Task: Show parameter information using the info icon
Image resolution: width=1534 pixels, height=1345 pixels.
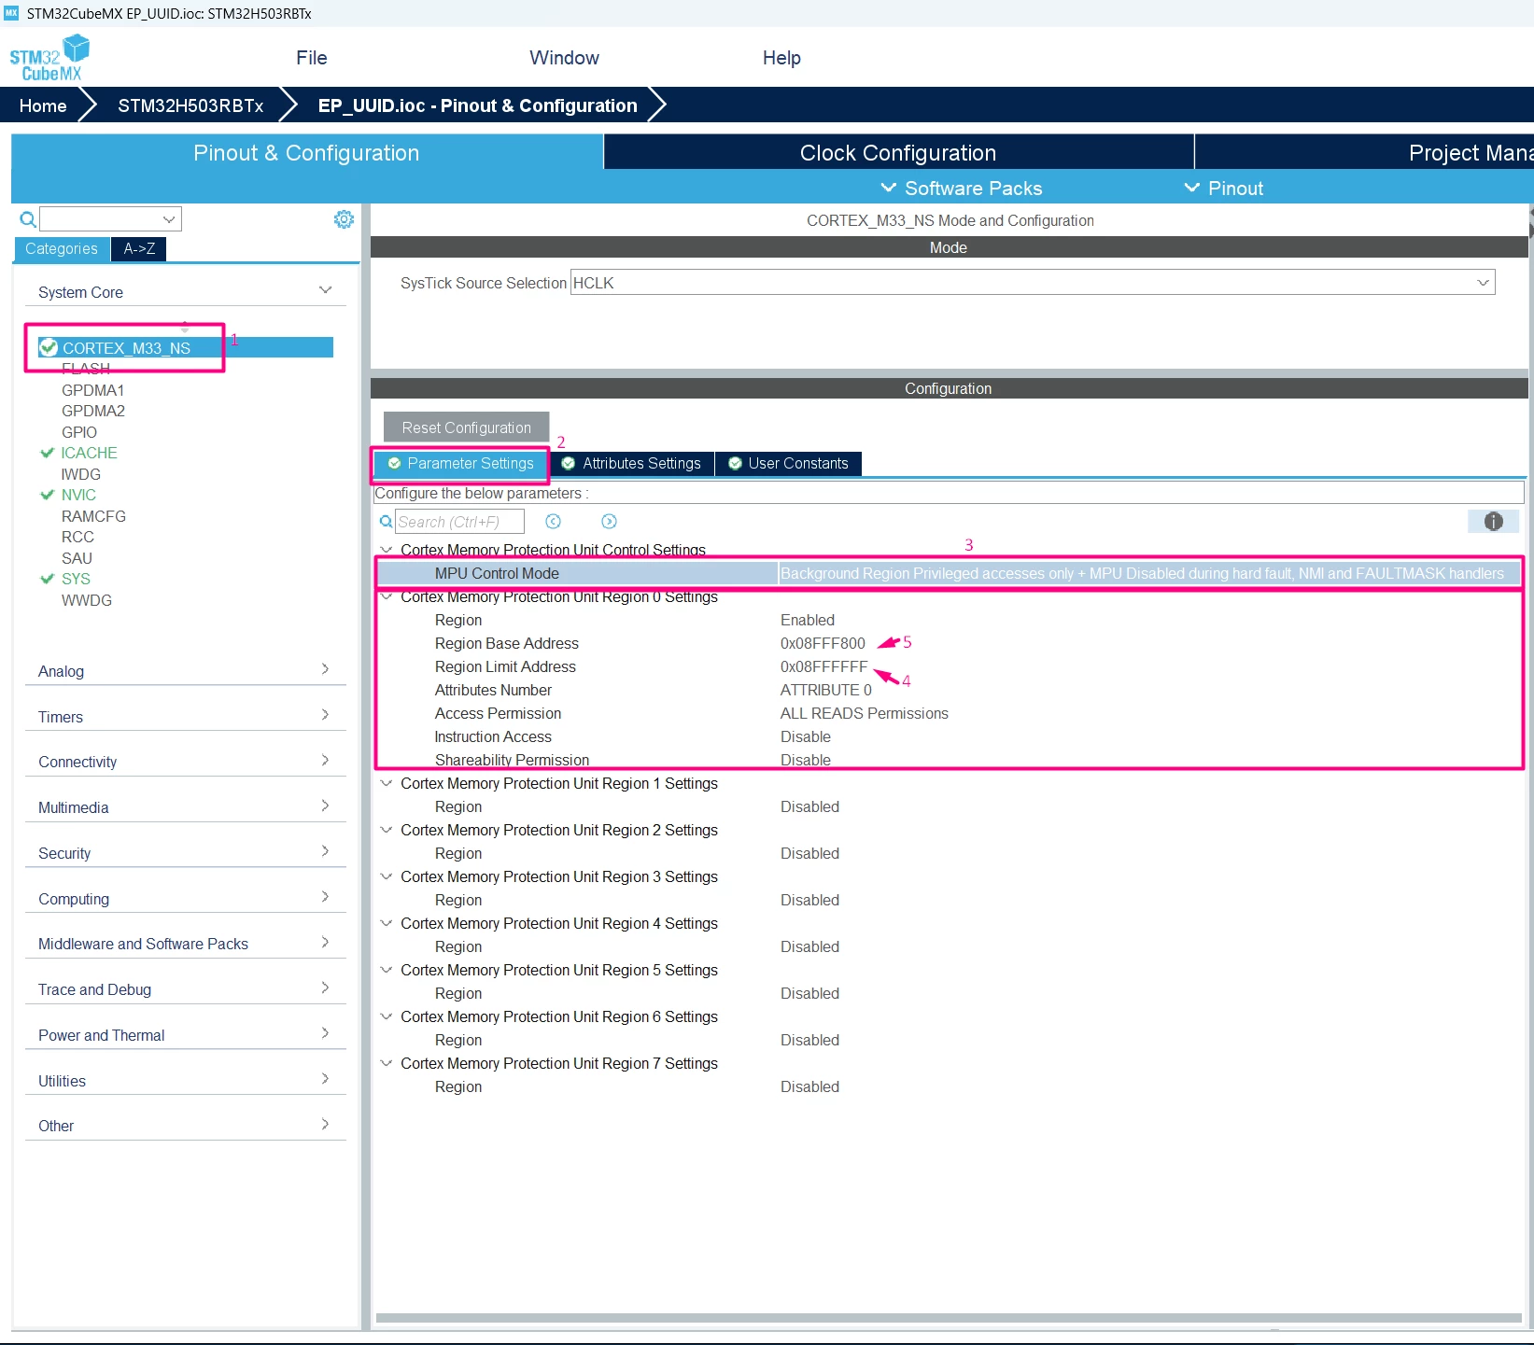Action: (1493, 522)
